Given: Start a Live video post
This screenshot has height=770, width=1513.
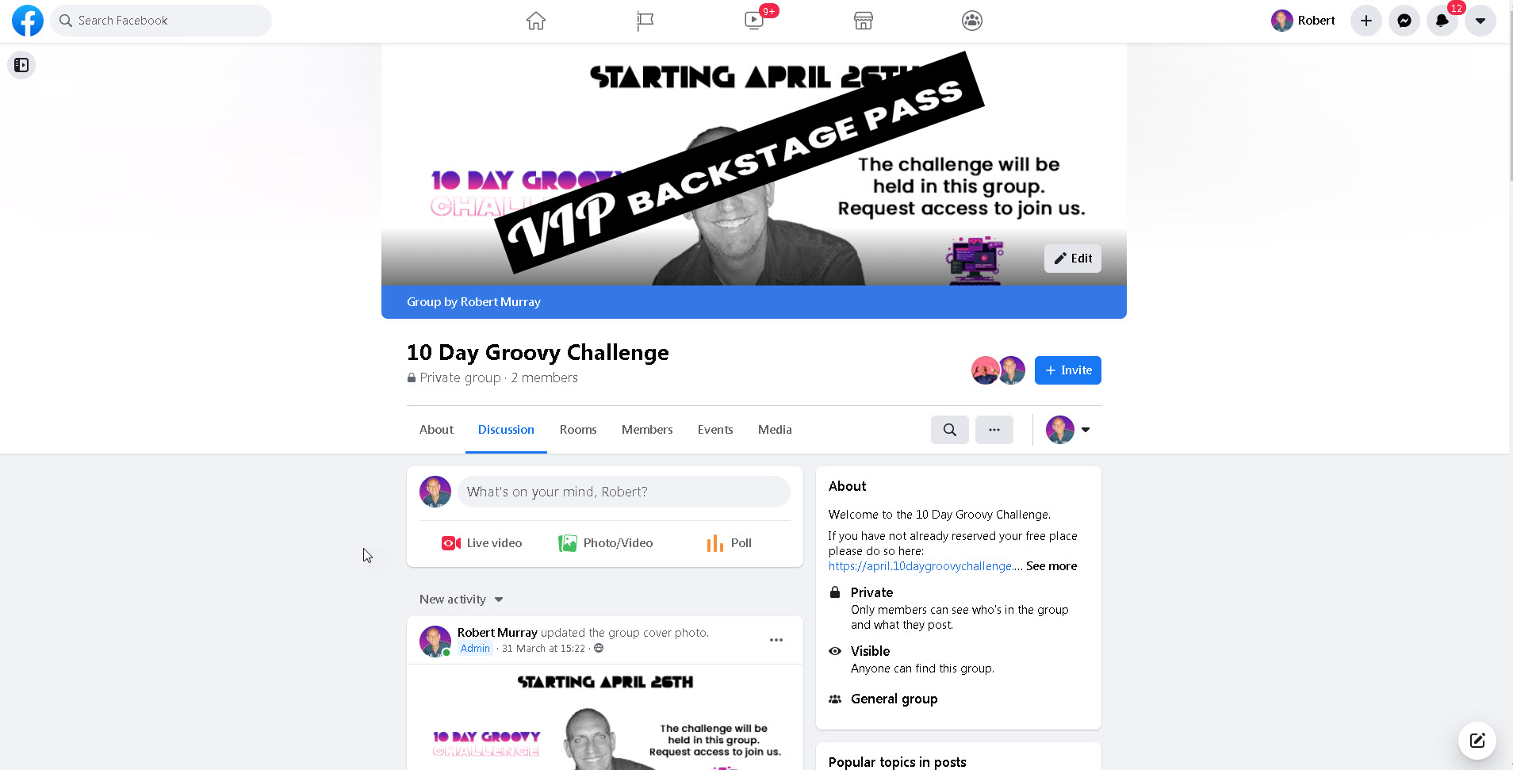Looking at the screenshot, I should coord(482,543).
